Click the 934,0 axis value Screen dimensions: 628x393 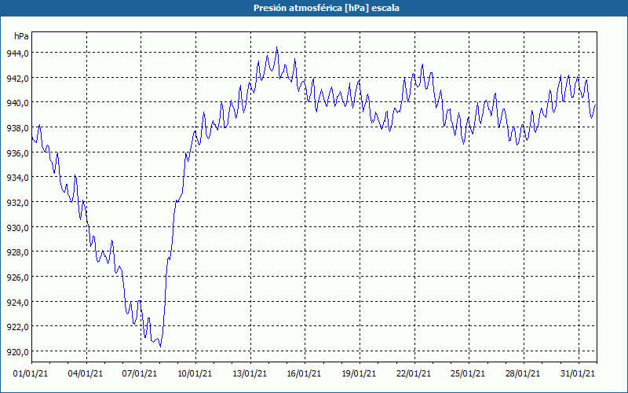[x=17, y=178]
